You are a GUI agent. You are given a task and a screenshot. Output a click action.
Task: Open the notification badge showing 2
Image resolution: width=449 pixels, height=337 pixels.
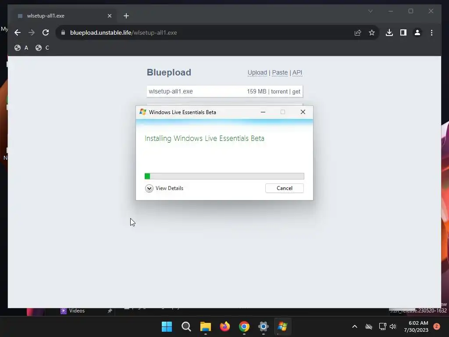(437, 326)
